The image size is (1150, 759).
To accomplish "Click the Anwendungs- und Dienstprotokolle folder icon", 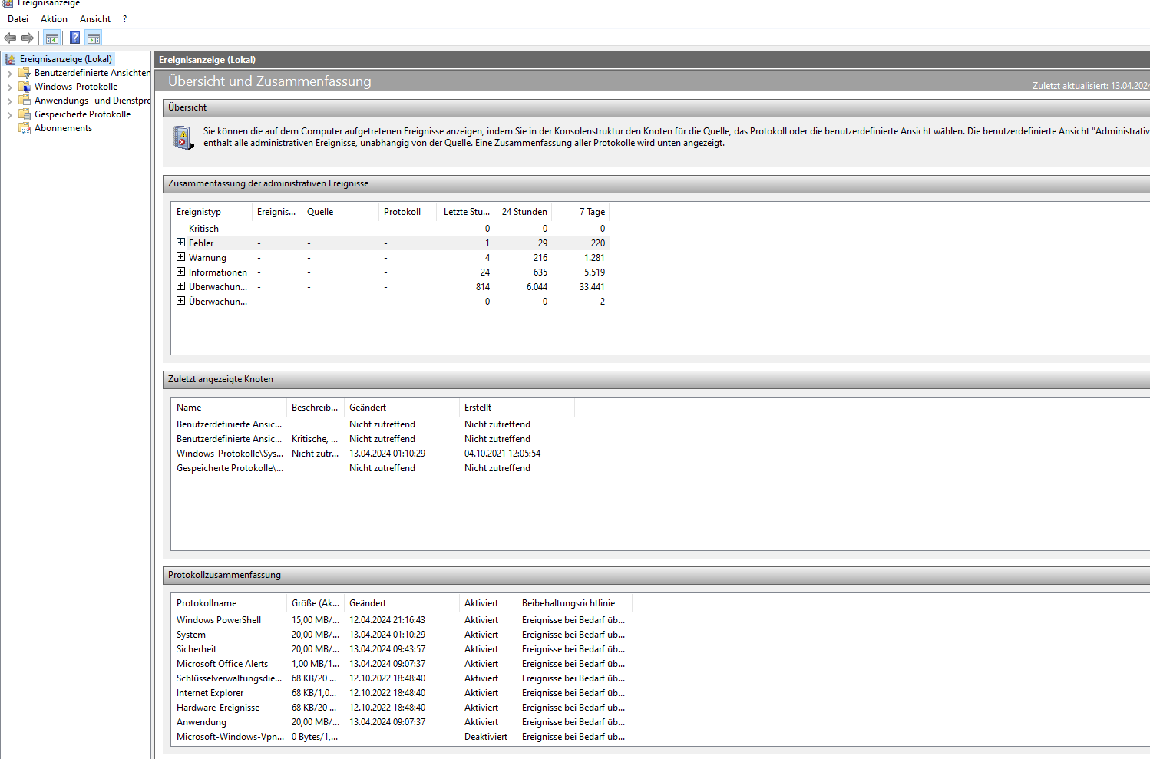I will coord(25,101).
